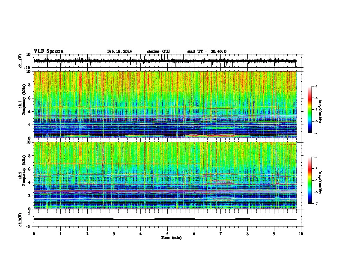Screen dimensions: 339x262
Task: Click the -7 label on ch.2 color bar
Action: pos(316,203)
